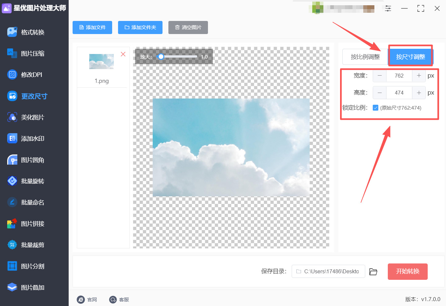Adjust the 放大 zoom slider handle
446x306 pixels.
pos(161,57)
